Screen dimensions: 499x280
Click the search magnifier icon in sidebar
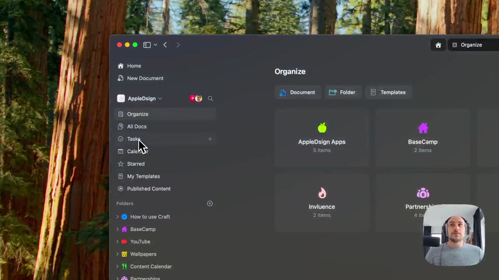pos(210,98)
